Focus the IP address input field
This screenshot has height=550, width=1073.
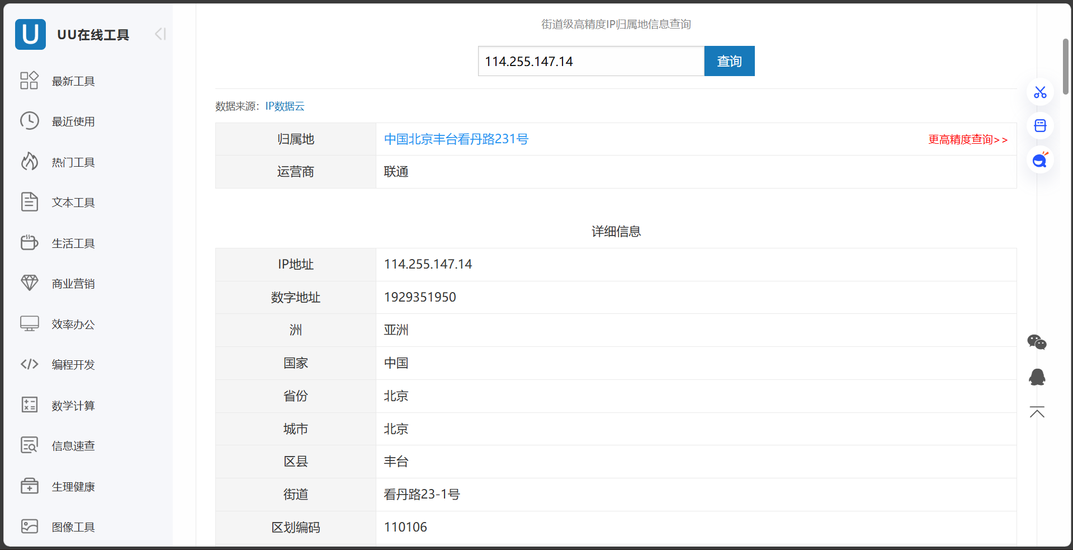pyautogui.click(x=591, y=61)
